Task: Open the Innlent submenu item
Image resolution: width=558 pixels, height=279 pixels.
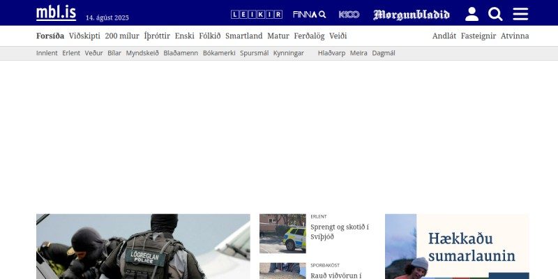Action: coord(47,53)
